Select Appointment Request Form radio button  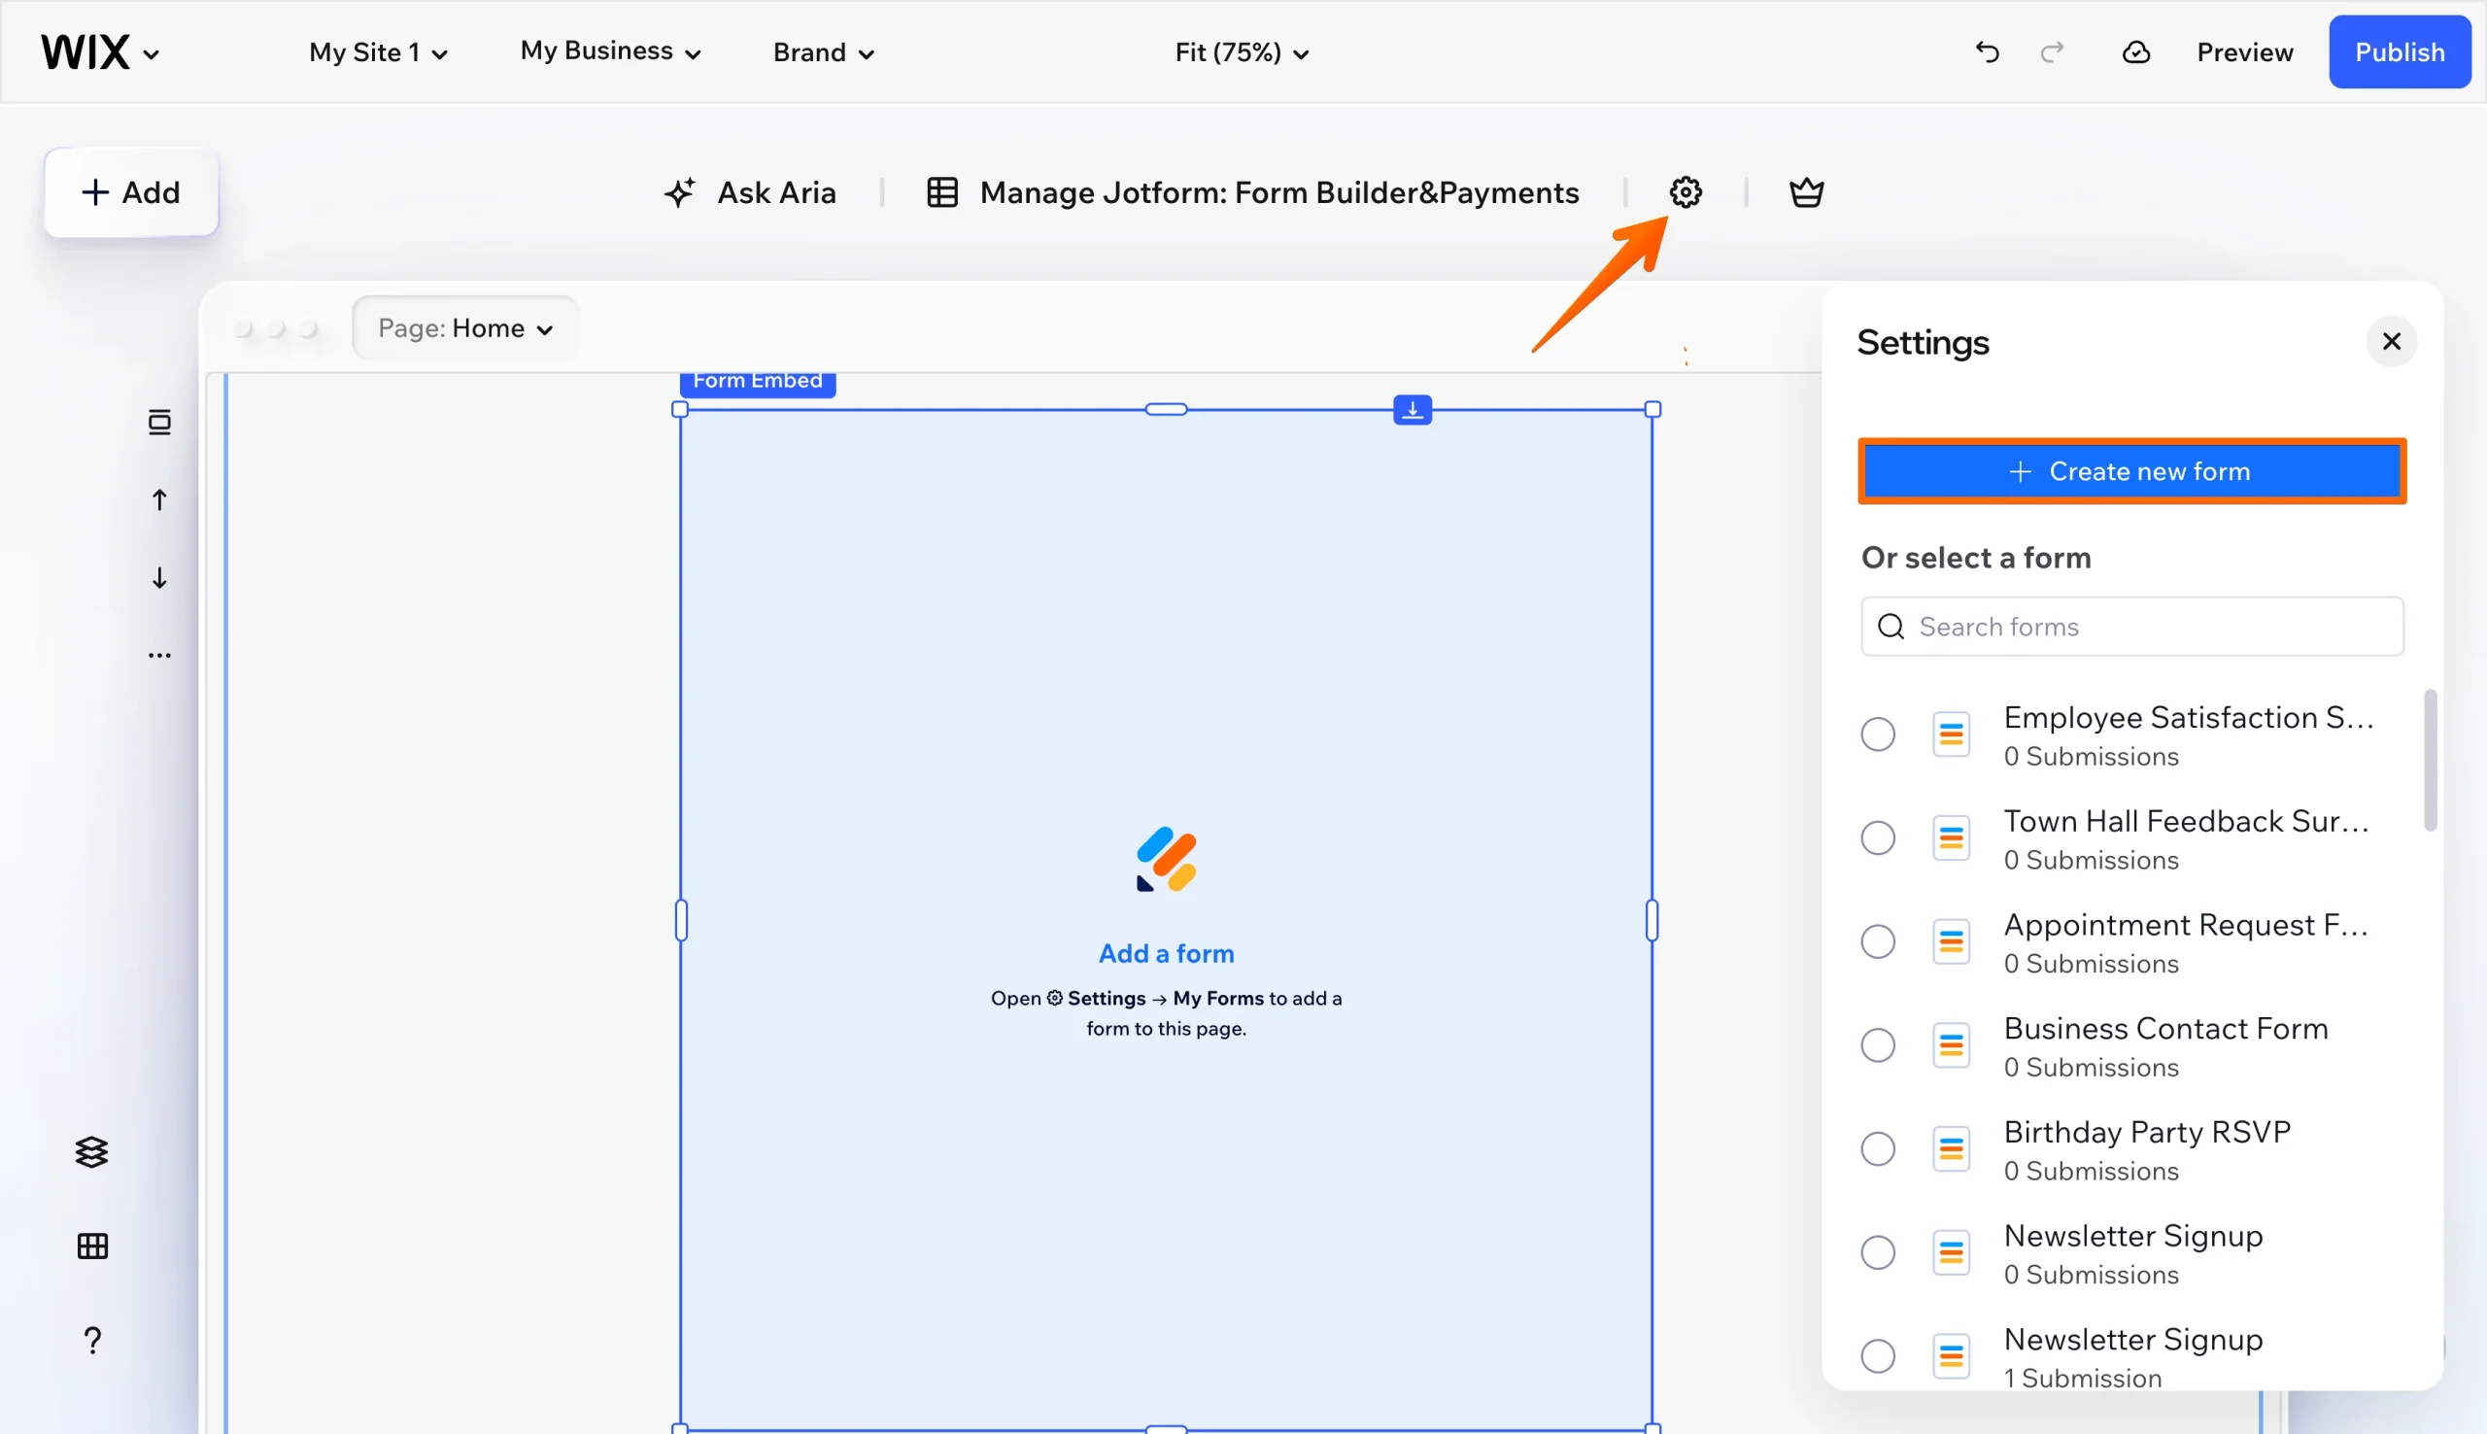coord(1878,941)
